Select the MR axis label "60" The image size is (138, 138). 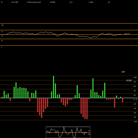(x=135, y=86)
